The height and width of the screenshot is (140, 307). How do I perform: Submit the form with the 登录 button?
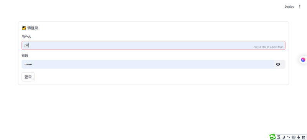pyautogui.click(x=28, y=77)
